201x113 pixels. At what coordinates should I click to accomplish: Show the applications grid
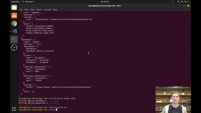14,109
